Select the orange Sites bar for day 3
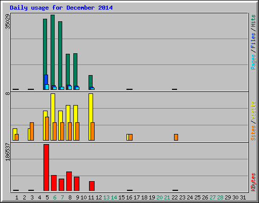 pyautogui.click(x=32, y=131)
